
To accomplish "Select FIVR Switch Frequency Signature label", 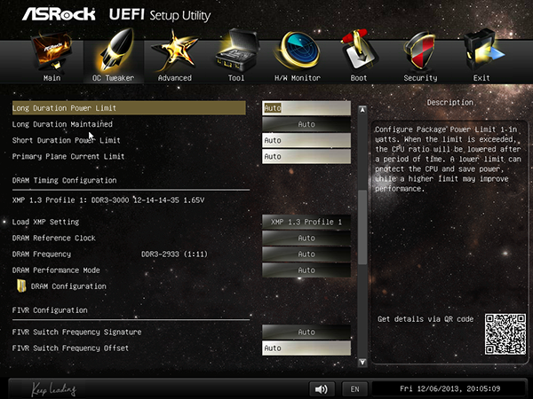I will coord(76,332).
